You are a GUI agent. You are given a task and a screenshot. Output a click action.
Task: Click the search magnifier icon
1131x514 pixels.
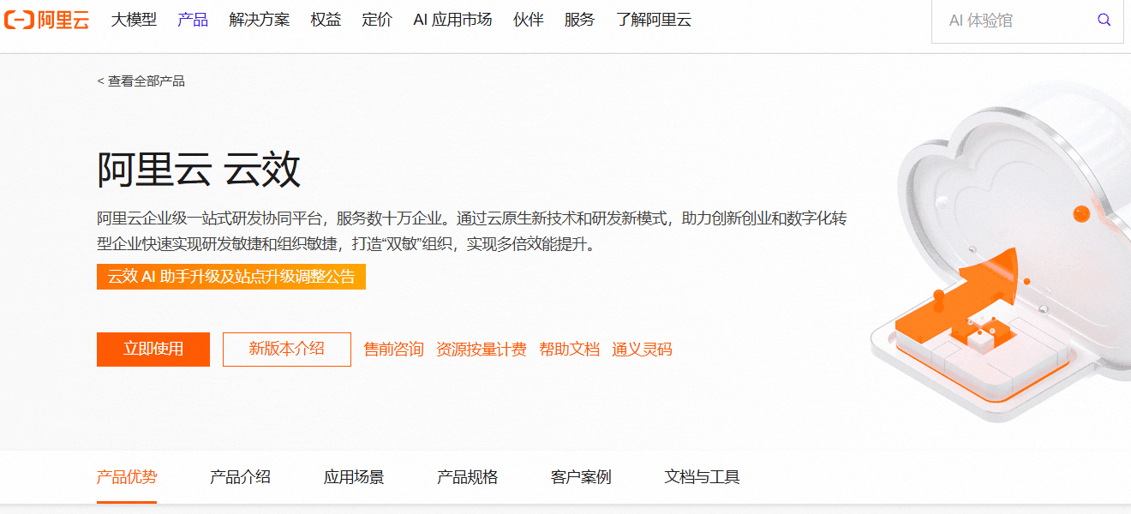[1104, 20]
